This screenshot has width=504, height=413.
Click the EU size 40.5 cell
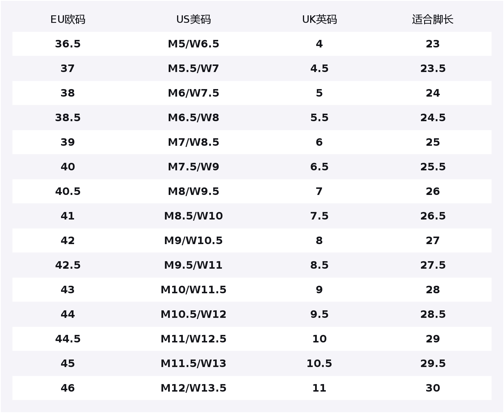[x=68, y=191]
